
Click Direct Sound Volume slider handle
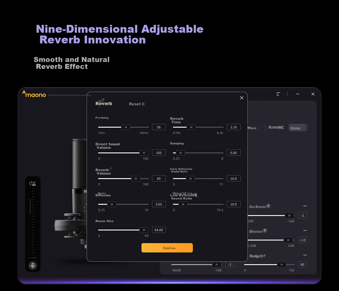(x=144, y=153)
